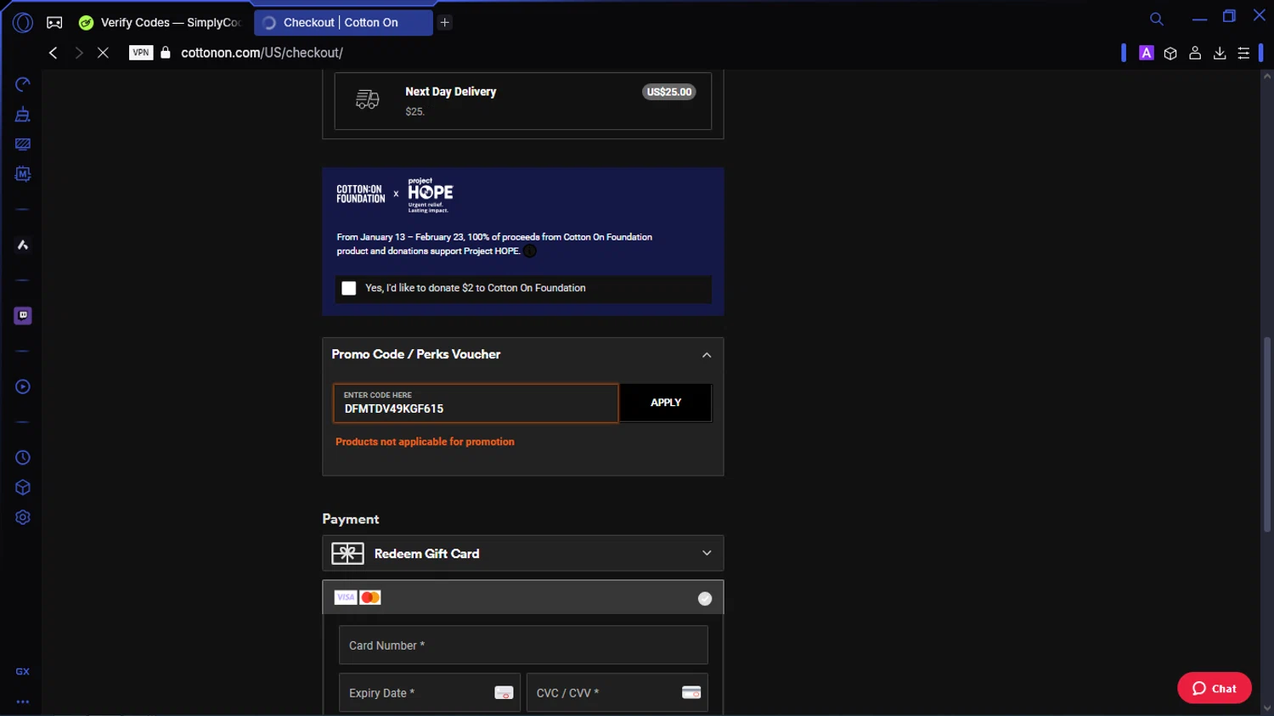Open the Chat support button

[x=1215, y=689]
